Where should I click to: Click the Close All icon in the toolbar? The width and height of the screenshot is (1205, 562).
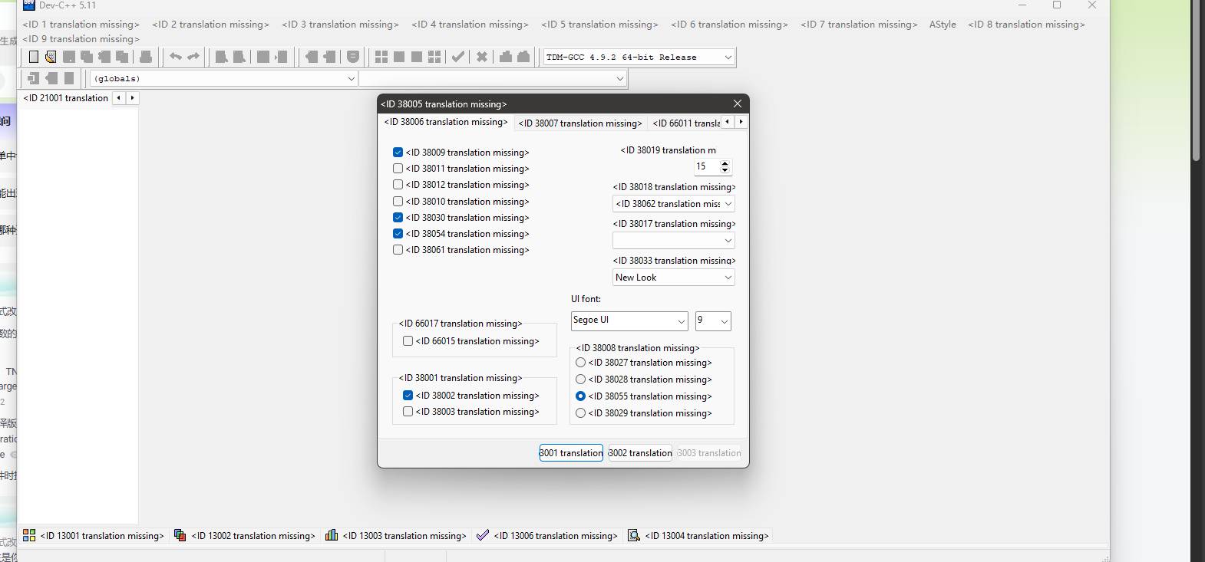click(122, 57)
